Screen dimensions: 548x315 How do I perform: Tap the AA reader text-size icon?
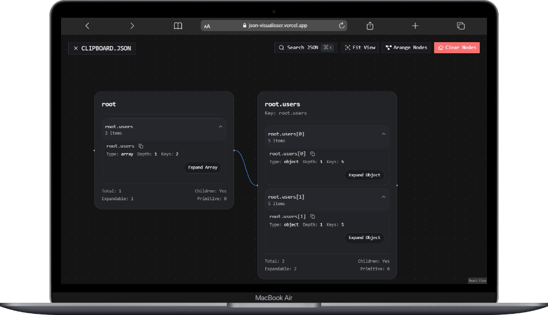pos(207,26)
